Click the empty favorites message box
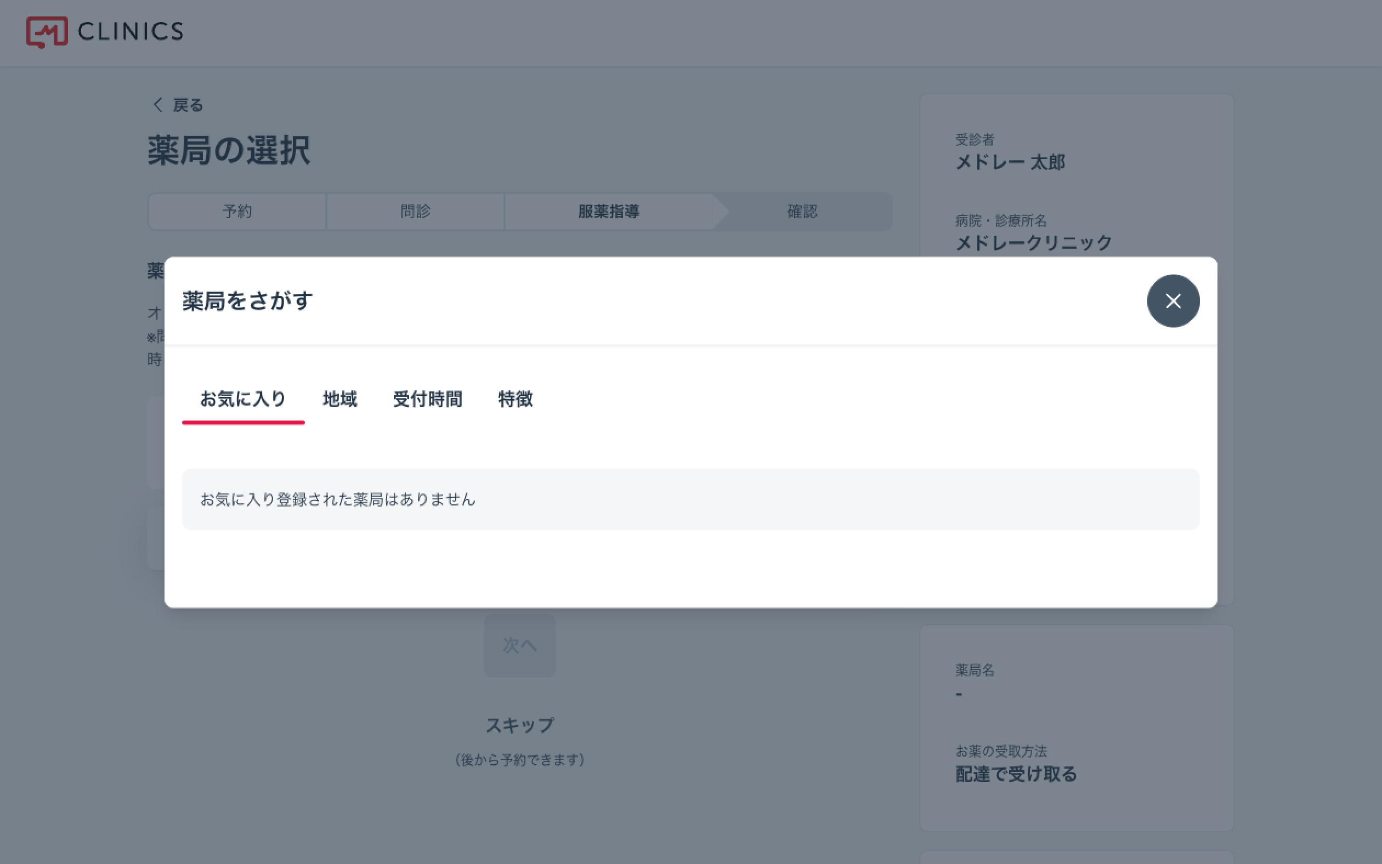The height and width of the screenshot is (864, 1382). pyautogui.click(x=690, y=499)
